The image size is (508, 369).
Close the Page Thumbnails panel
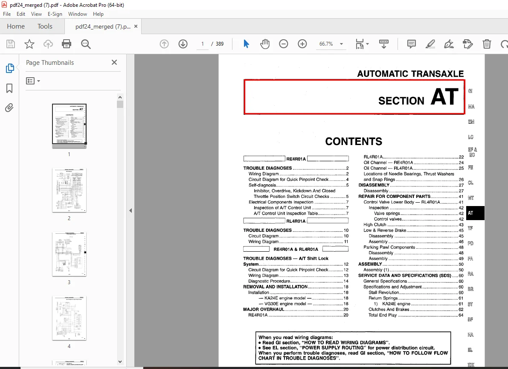coord(114,62)
